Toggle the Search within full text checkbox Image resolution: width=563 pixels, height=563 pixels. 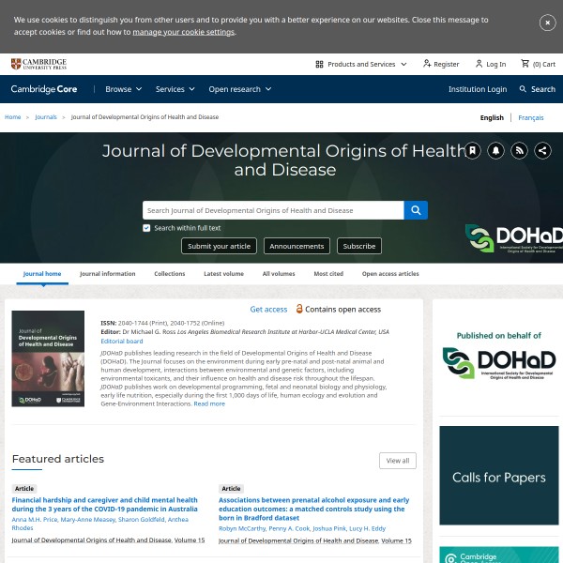(x=146, y=228)
